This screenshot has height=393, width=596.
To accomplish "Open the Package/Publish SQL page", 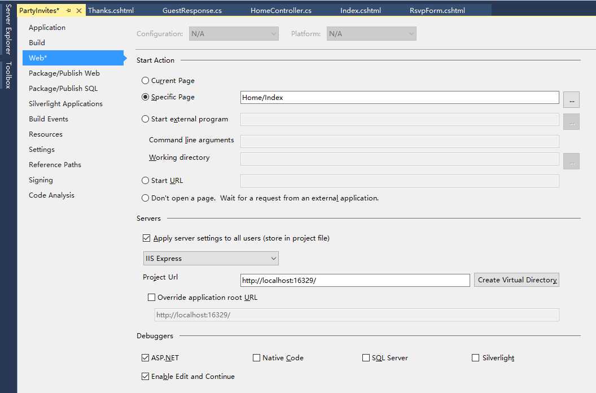I will (x=63, y=88).
